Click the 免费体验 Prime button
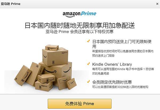Viewport: 160px width, 110px height. click(79, 104)
